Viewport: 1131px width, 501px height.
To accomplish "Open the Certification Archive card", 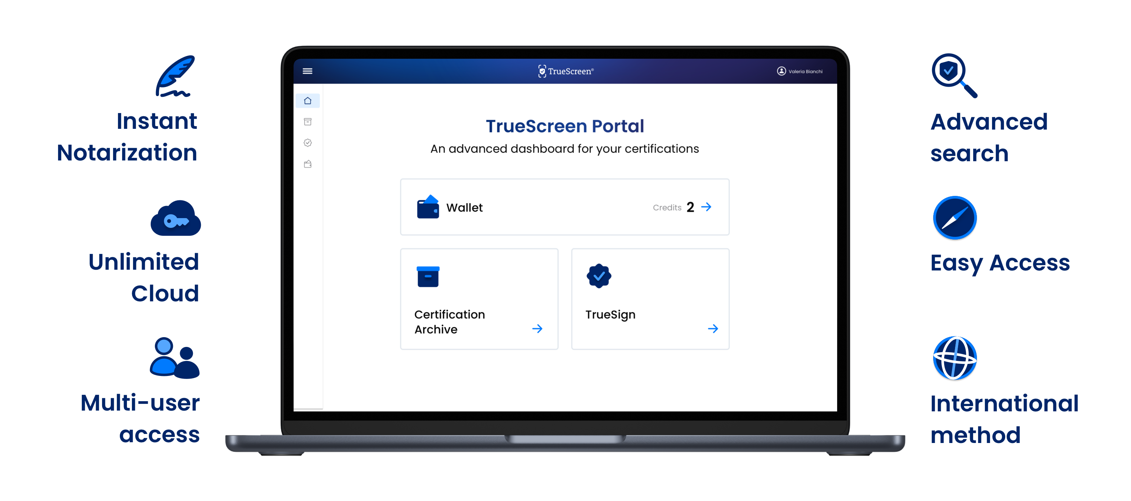I will (x=478, y=299).
